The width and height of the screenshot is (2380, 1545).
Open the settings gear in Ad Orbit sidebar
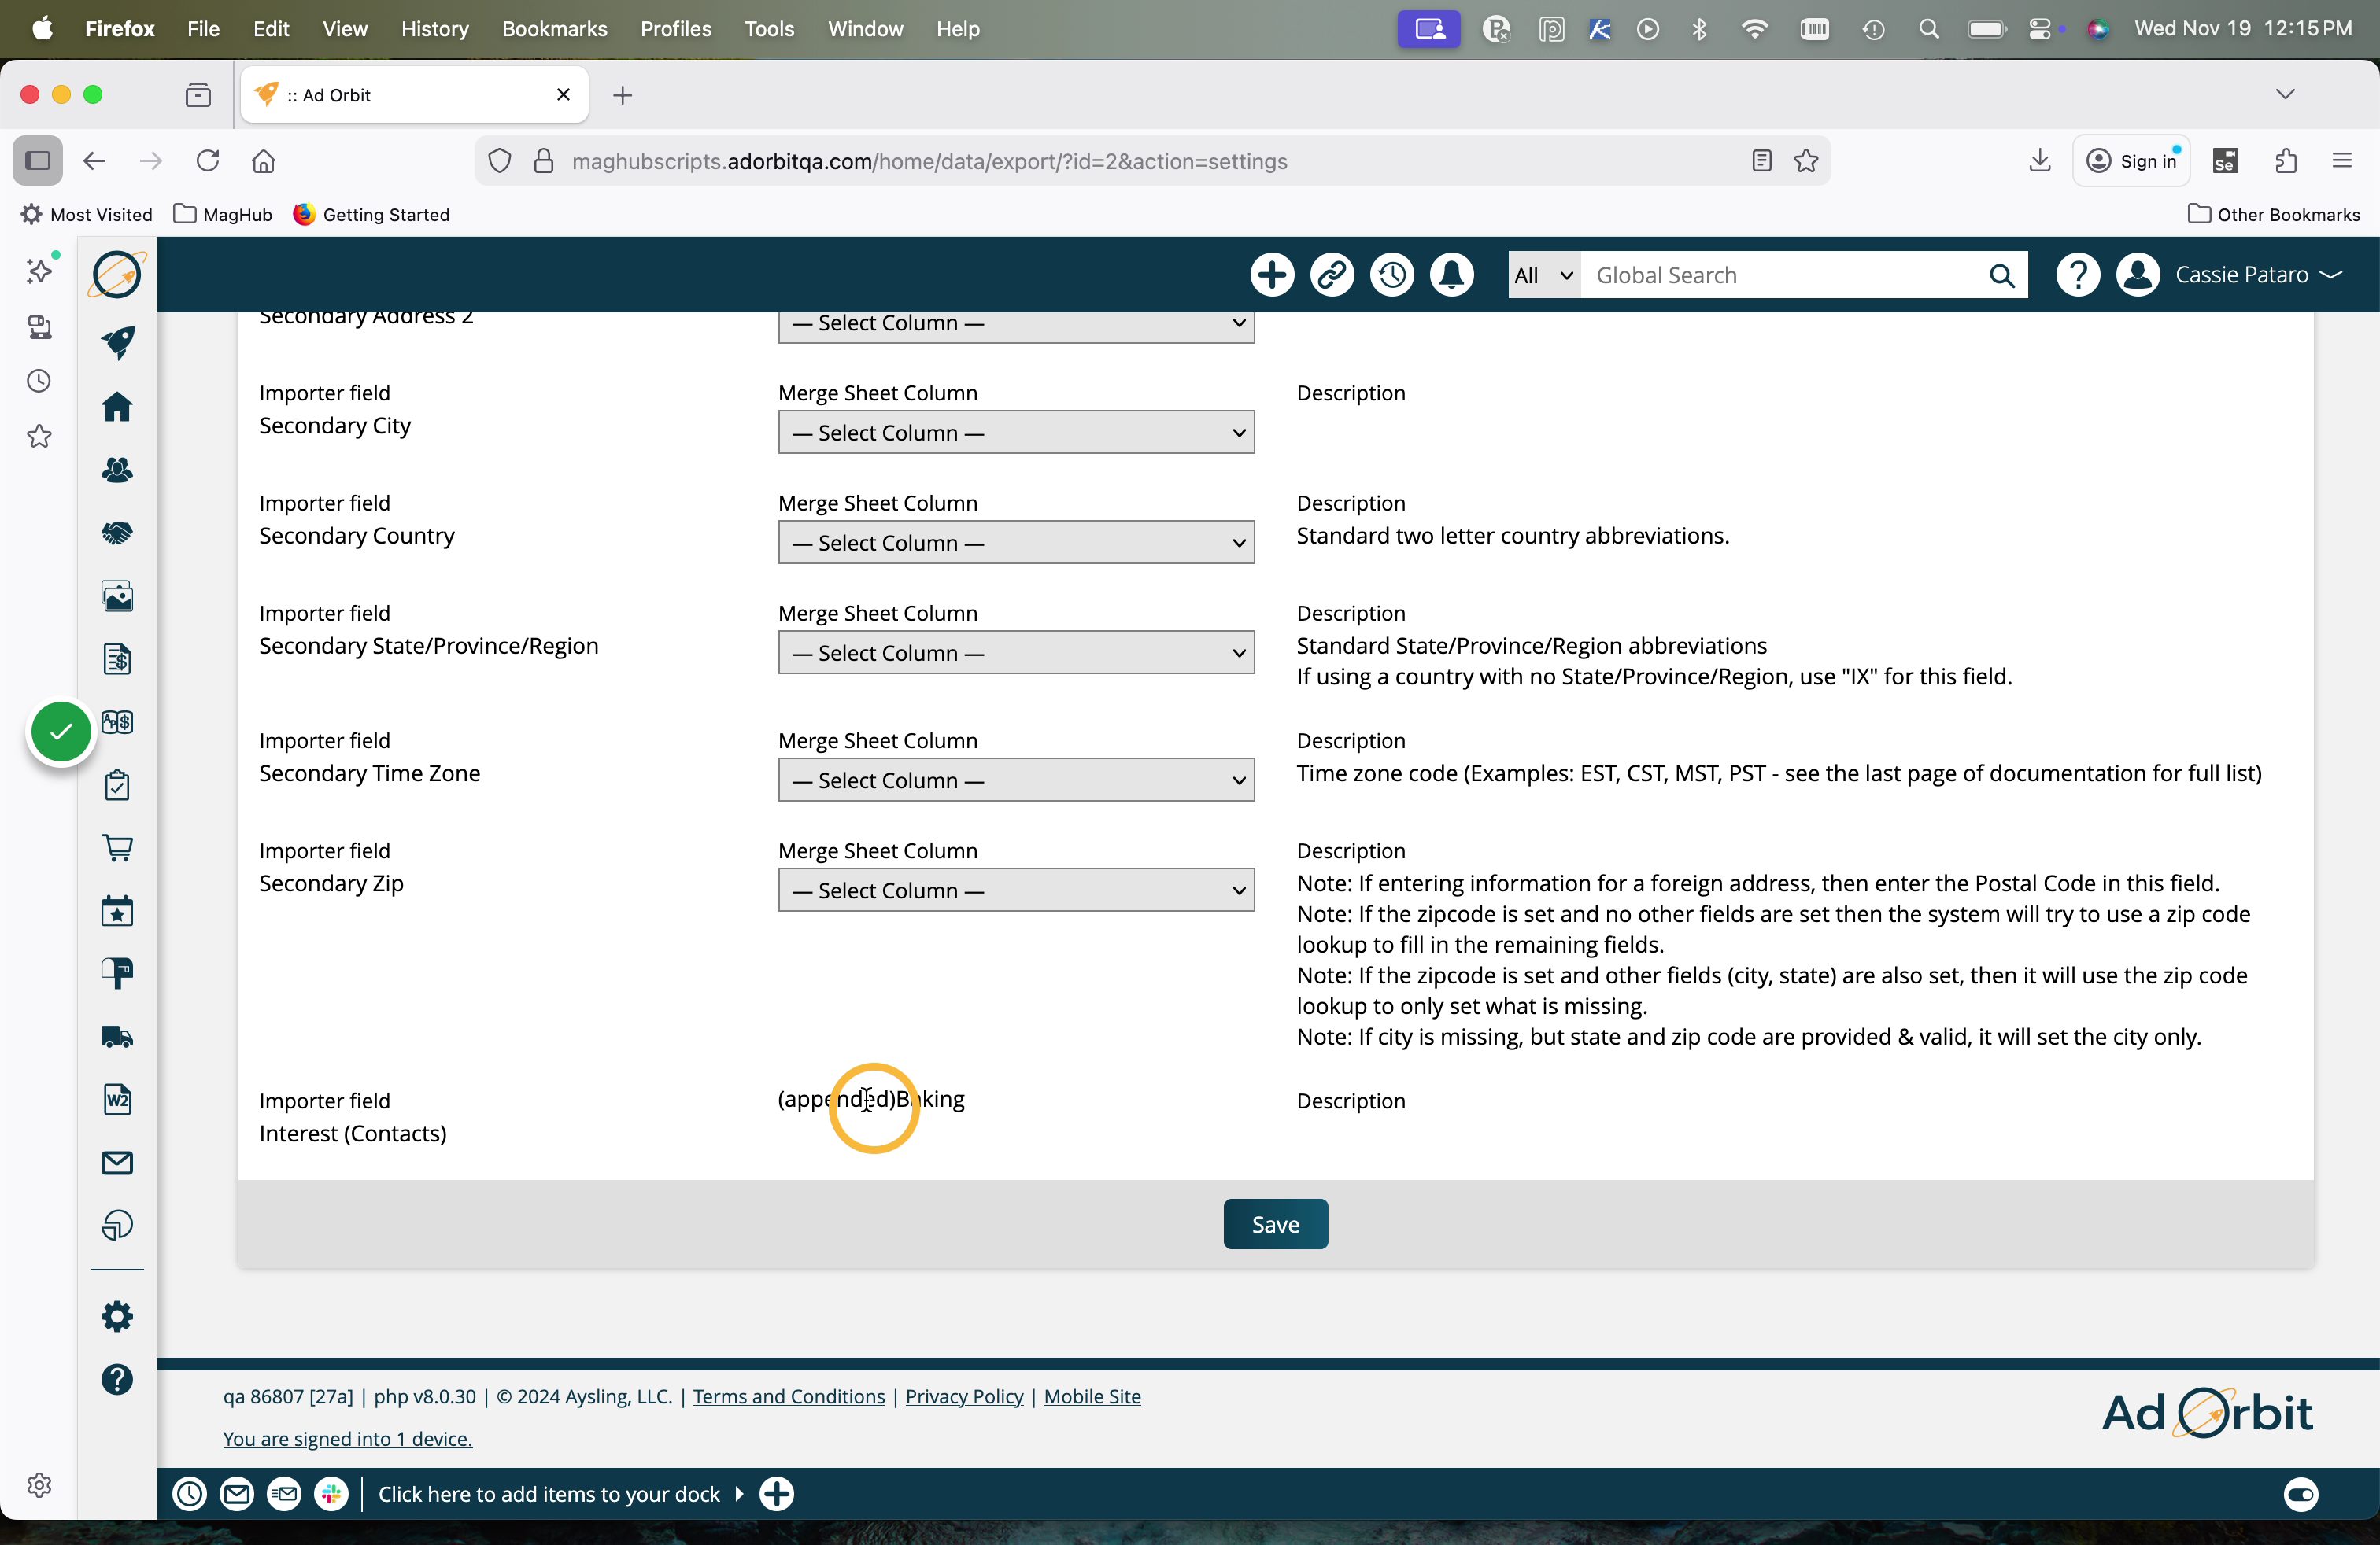(x=117, y=1316)
